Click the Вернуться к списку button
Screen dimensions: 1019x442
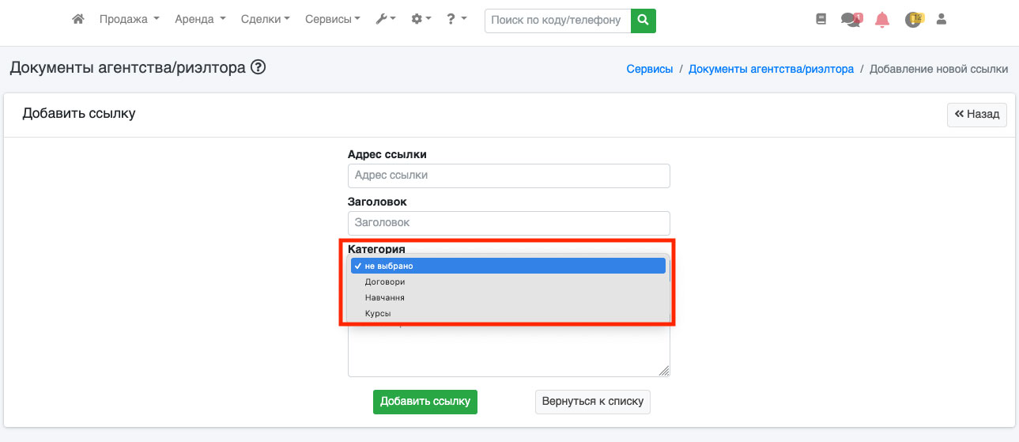click(593, 401)
